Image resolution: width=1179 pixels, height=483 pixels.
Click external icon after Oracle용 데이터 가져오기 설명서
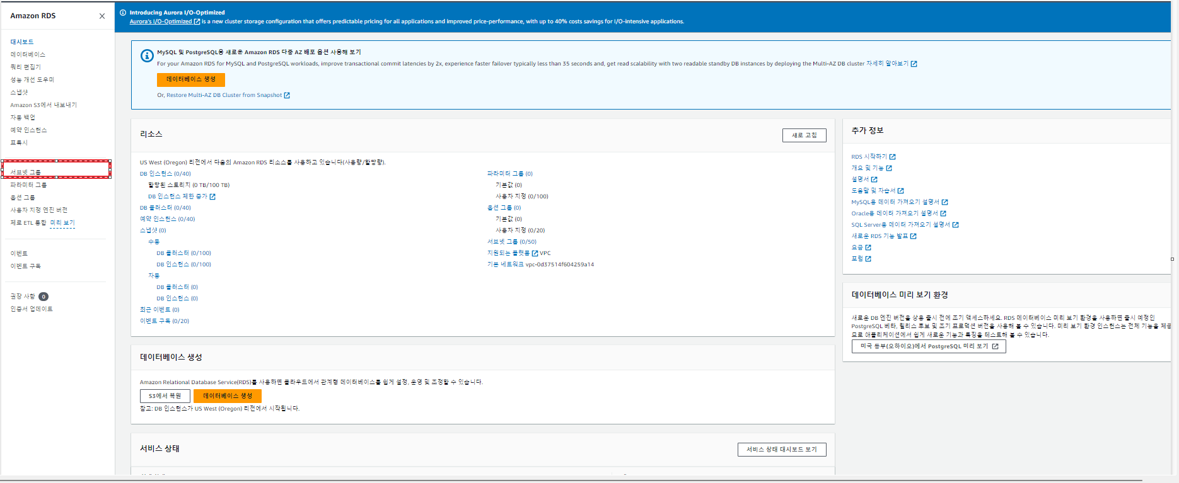[x=943, y=213]
